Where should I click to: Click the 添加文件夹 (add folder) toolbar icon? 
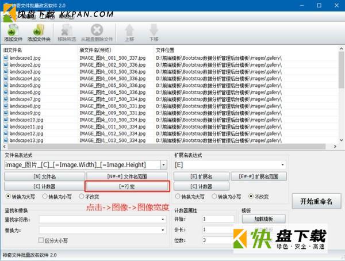(39, 30)
